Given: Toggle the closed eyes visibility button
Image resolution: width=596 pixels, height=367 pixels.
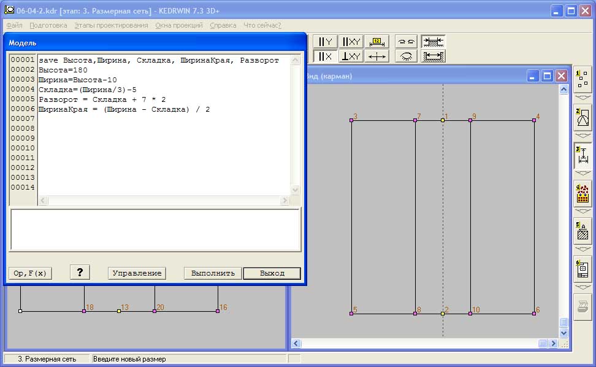Looking at the screenshot, I should (x=406, y=42).
